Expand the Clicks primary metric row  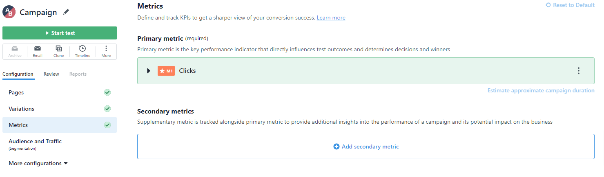pyautogui.click(x=149, y=71)
